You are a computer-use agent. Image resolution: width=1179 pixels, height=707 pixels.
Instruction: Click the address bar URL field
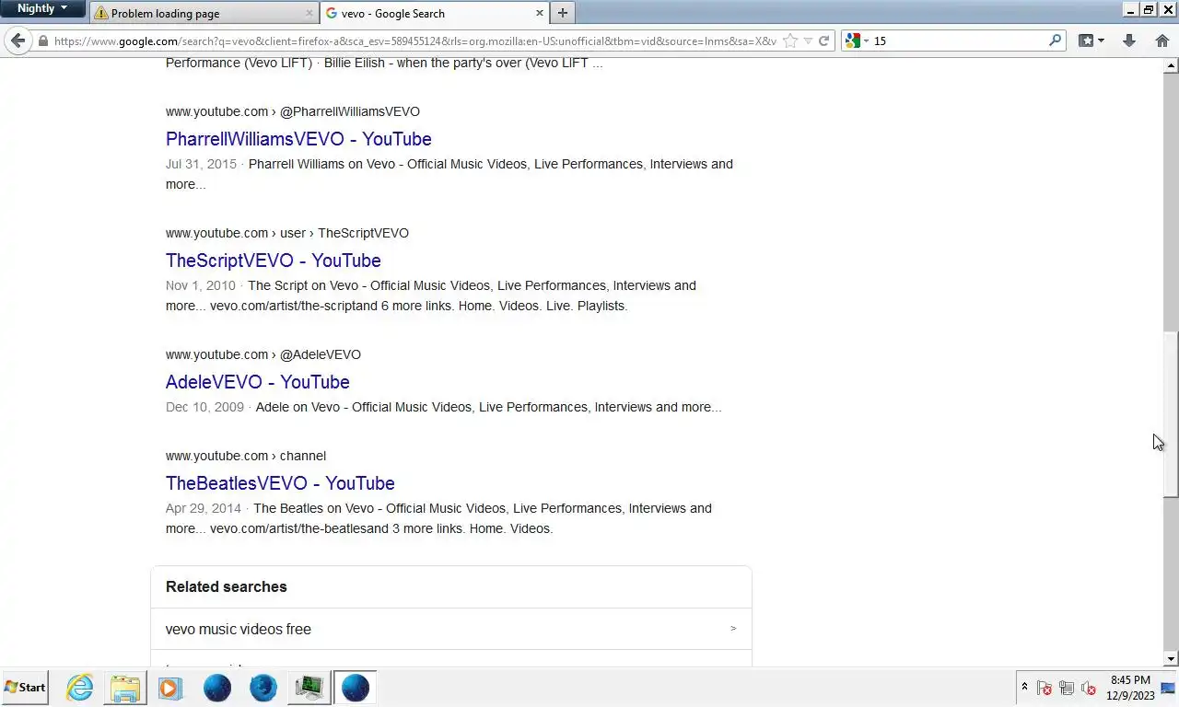point(414,41)
